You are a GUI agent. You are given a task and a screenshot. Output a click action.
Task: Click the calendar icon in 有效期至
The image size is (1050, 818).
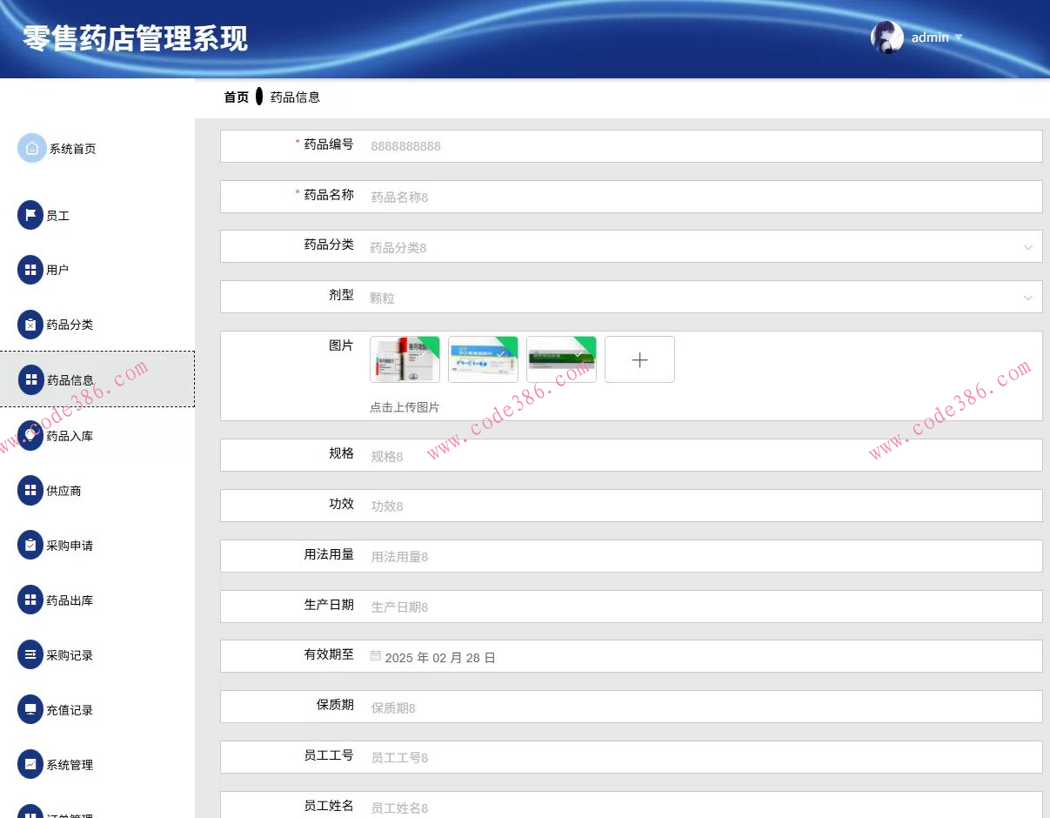(x=376, y=656)
